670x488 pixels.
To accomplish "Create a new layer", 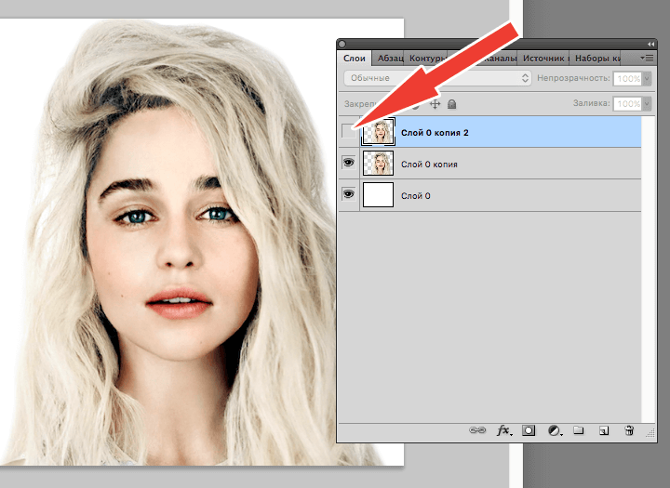I will (x=603, y=431).
